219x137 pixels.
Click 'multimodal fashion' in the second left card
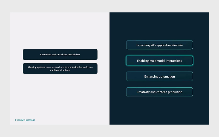[x=60, y=70]
